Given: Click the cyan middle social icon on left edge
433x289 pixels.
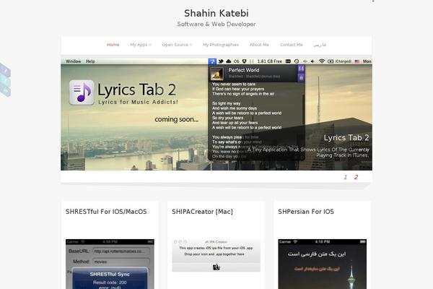Looking at the screenshot, I should pyautogui.click(x=5, y=81).
